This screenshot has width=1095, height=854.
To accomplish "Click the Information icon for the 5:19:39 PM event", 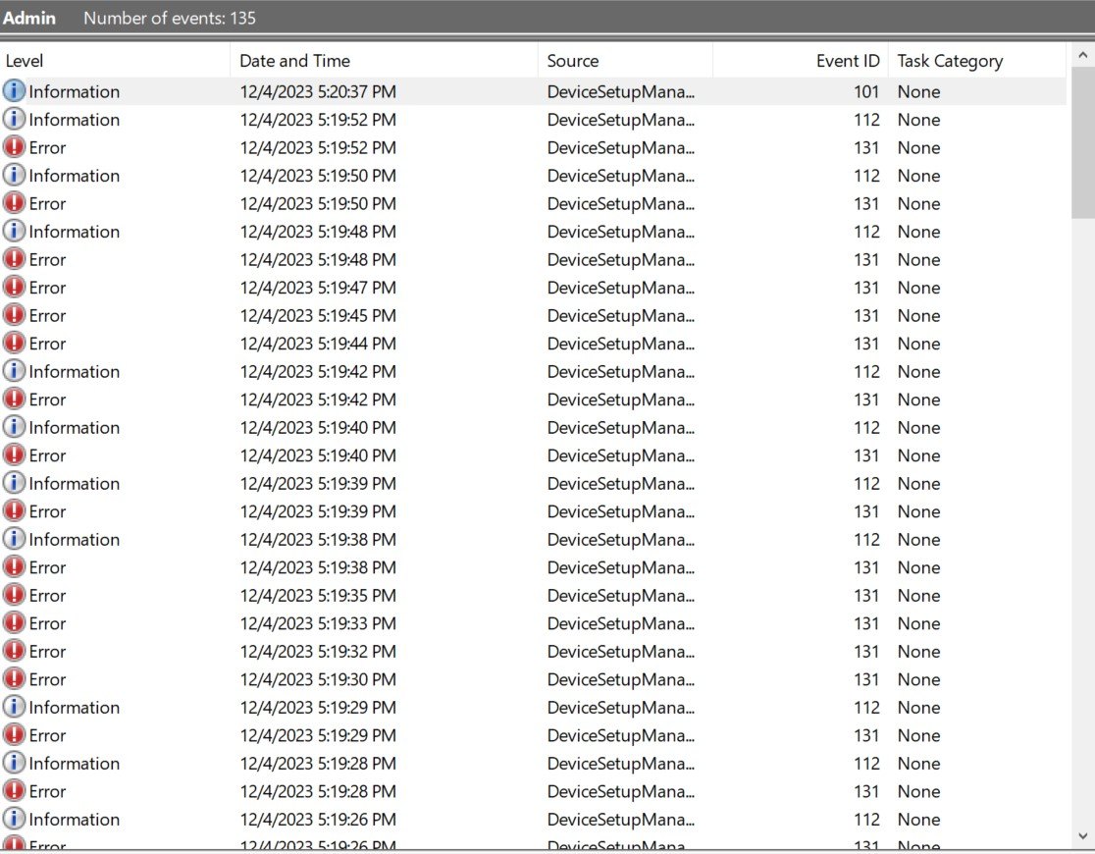I will point(14,482).
